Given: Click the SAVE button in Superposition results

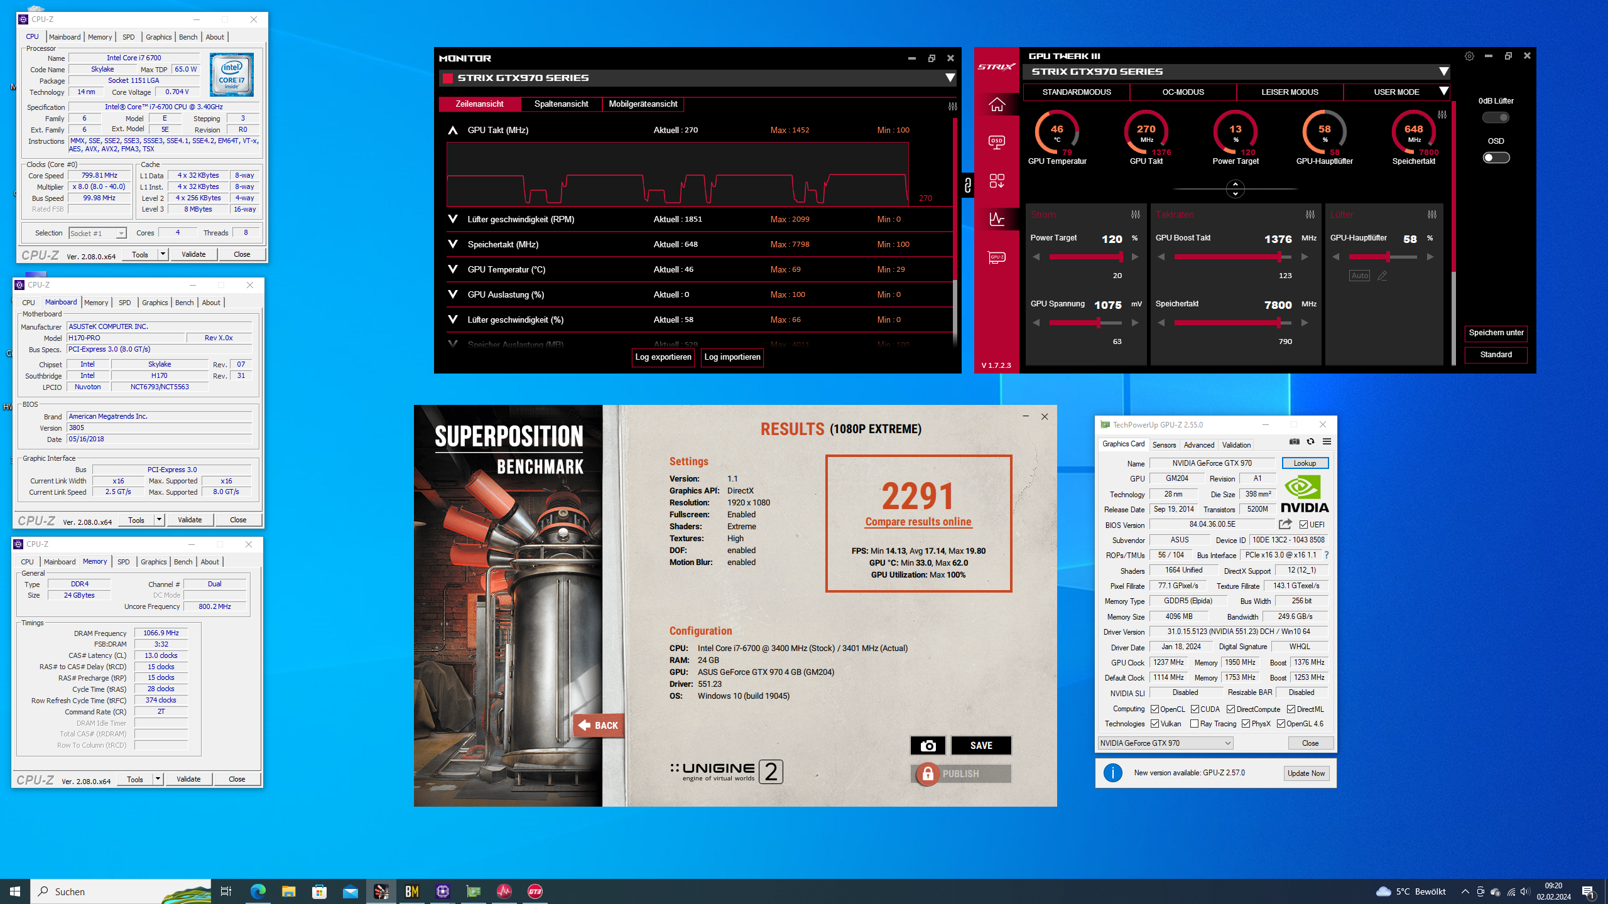Looking at the screenshot, I should pyautogui.click(x=981, y=745).
